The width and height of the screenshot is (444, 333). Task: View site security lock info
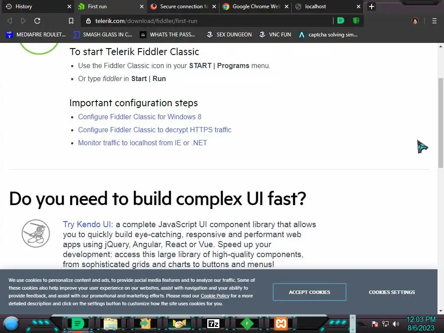click(88, 21)
